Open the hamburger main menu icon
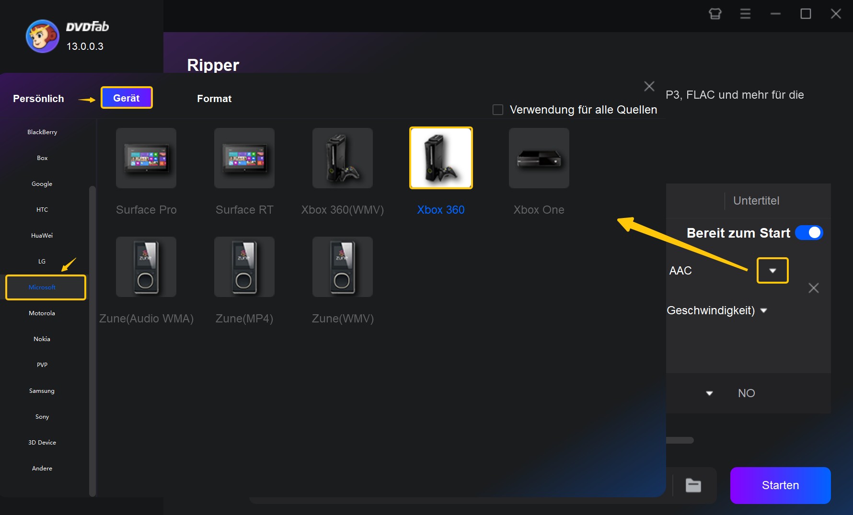 pos(745,14)
